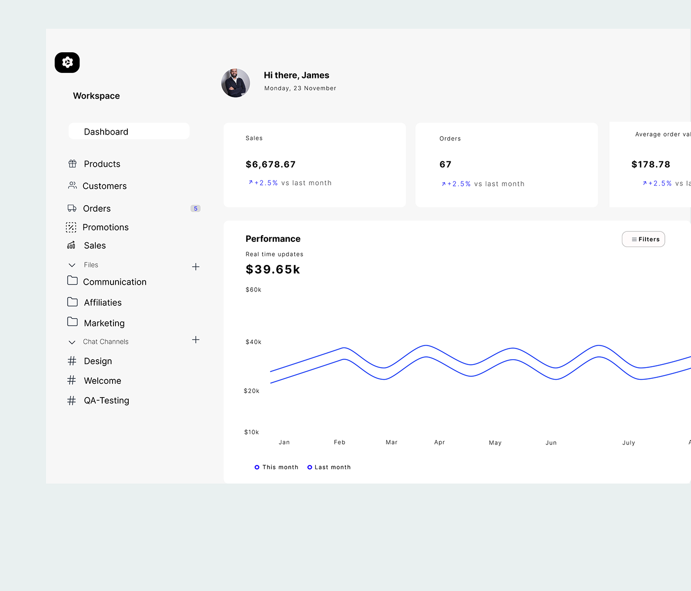Click the truck icon beside Orders

pyautogui.click(x=72, y=208)
